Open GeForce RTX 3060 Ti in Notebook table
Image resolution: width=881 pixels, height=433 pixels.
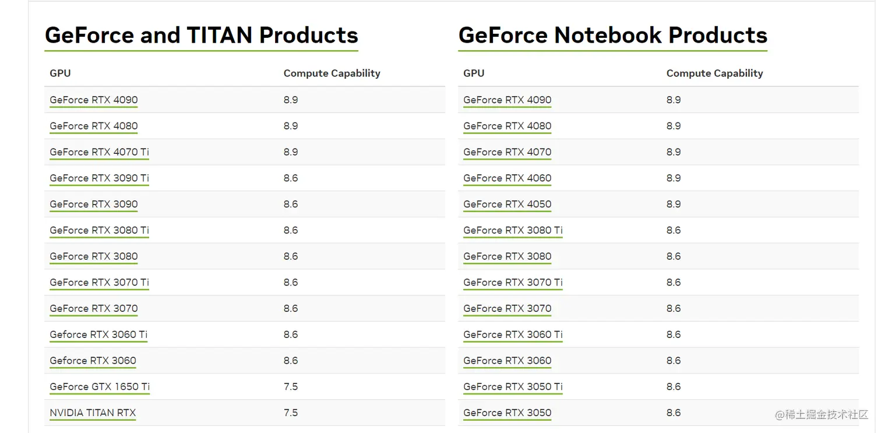point(513,335)
